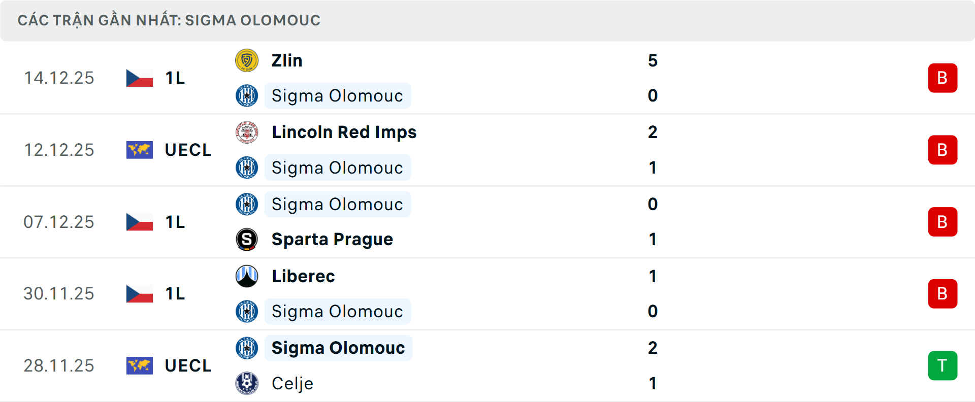Click the Czech flag beside the 14.12.25 match
The height and width of the screenshot is (402, 975).
coord(139,78)
